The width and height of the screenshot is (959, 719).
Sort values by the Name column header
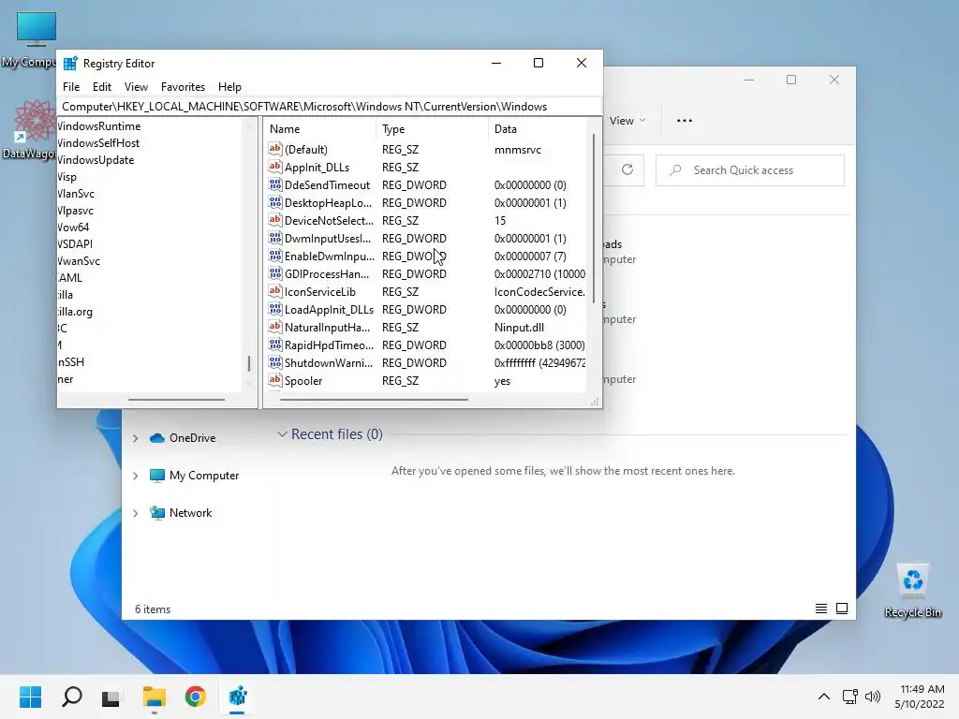(x=320, y=129)
